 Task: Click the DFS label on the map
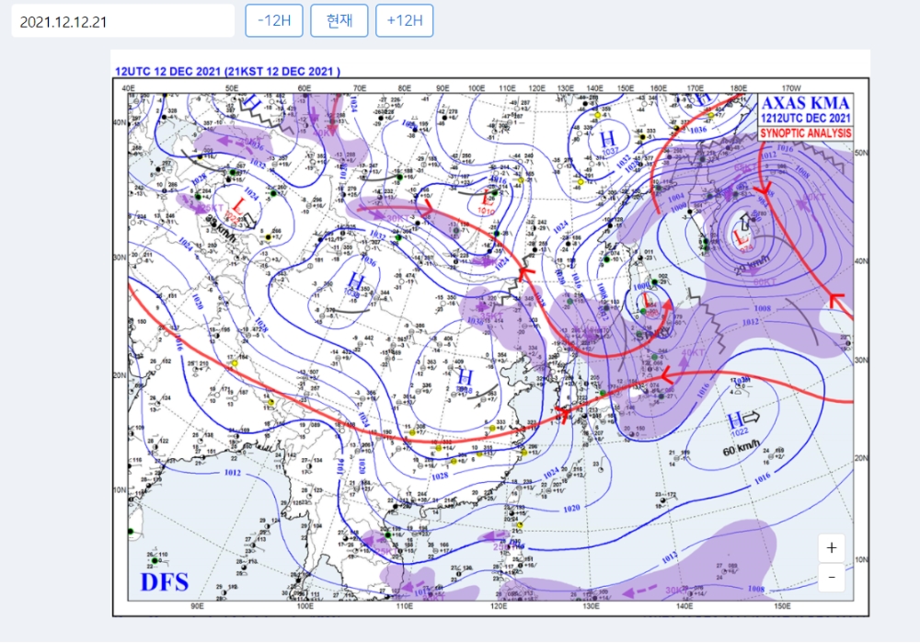(165, 581)
